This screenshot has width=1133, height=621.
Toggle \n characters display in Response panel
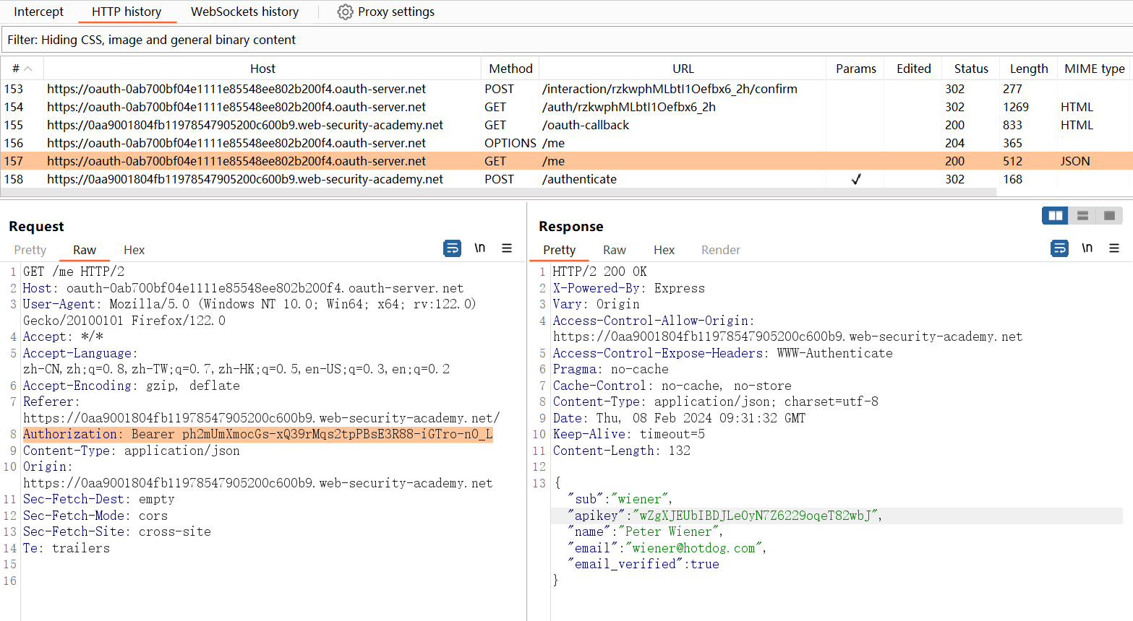pyautogui.click(x=1087, y=248)
